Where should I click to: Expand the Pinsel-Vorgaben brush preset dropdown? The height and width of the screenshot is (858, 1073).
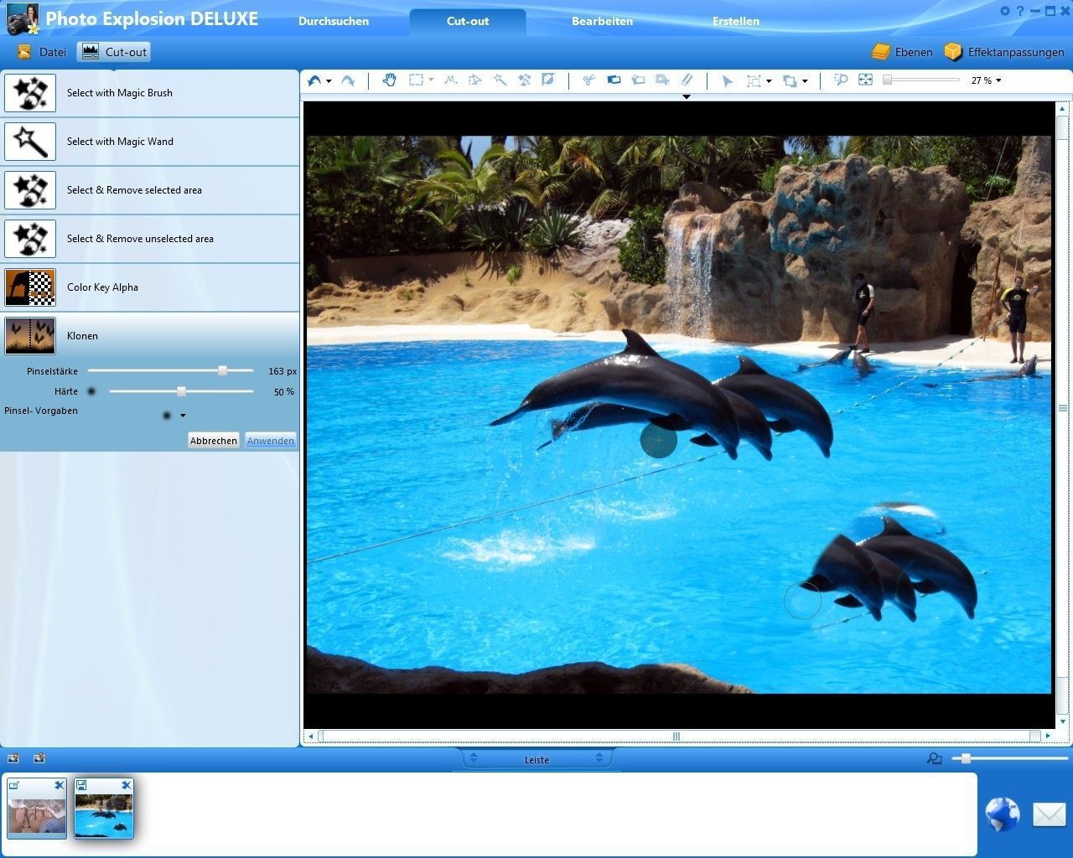click(183, 416)
